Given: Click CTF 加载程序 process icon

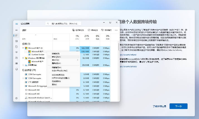Looking at the screenshot, I should pyautogui.click(x=26, y=82).
